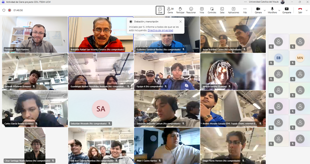Open the Directiva de privacidad link
Image resolution: width=310 pixels, height=164 pixels.
click(x=160, y=30)
